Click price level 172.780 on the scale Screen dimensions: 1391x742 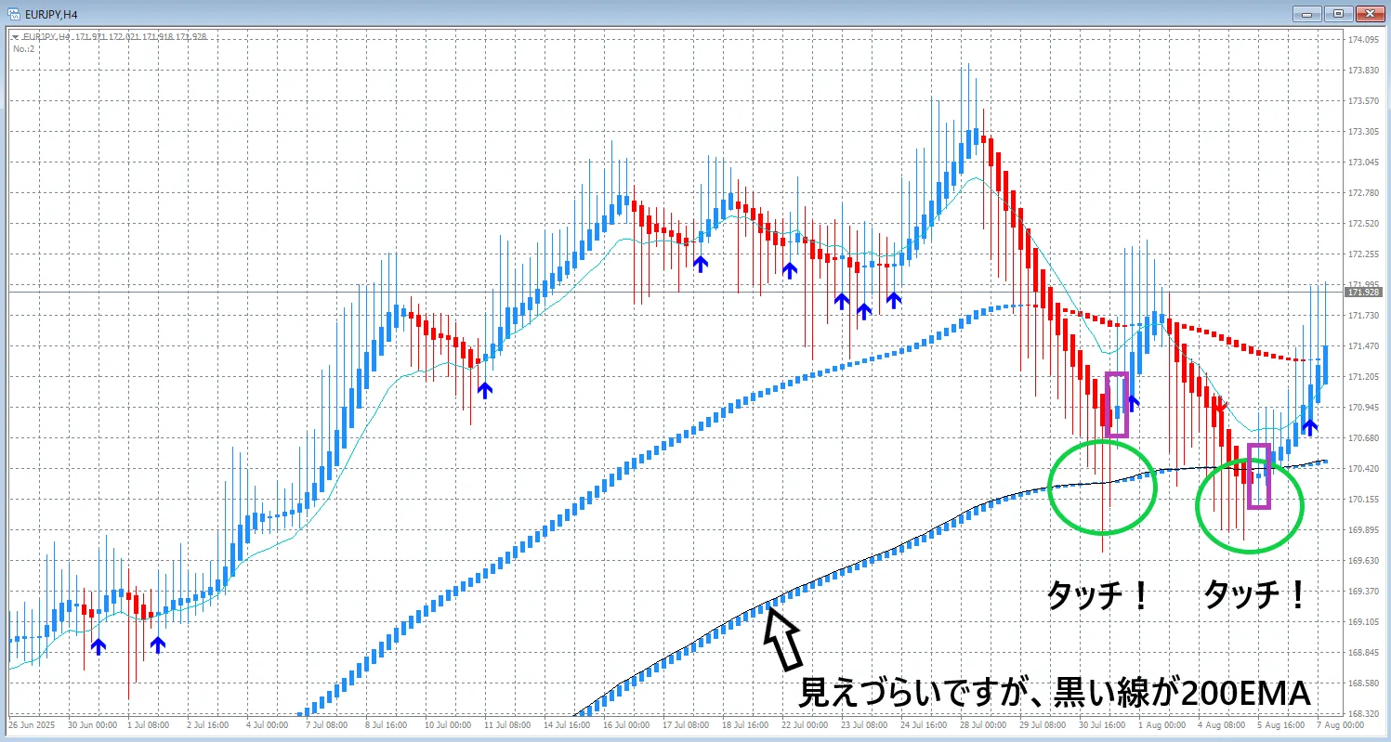coord(1363,193)
